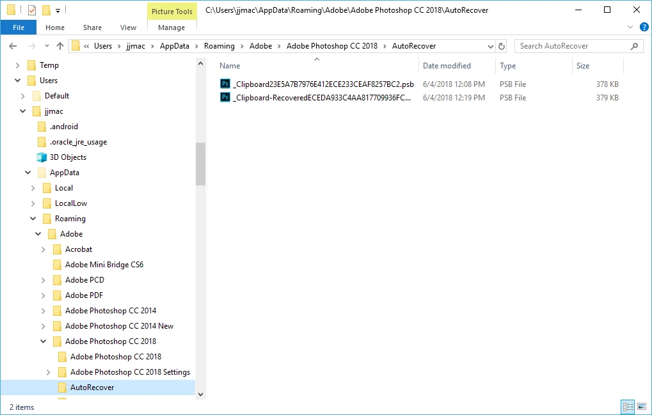
Task: Switch to Details view icon in status bar
Action: [628, 407]
